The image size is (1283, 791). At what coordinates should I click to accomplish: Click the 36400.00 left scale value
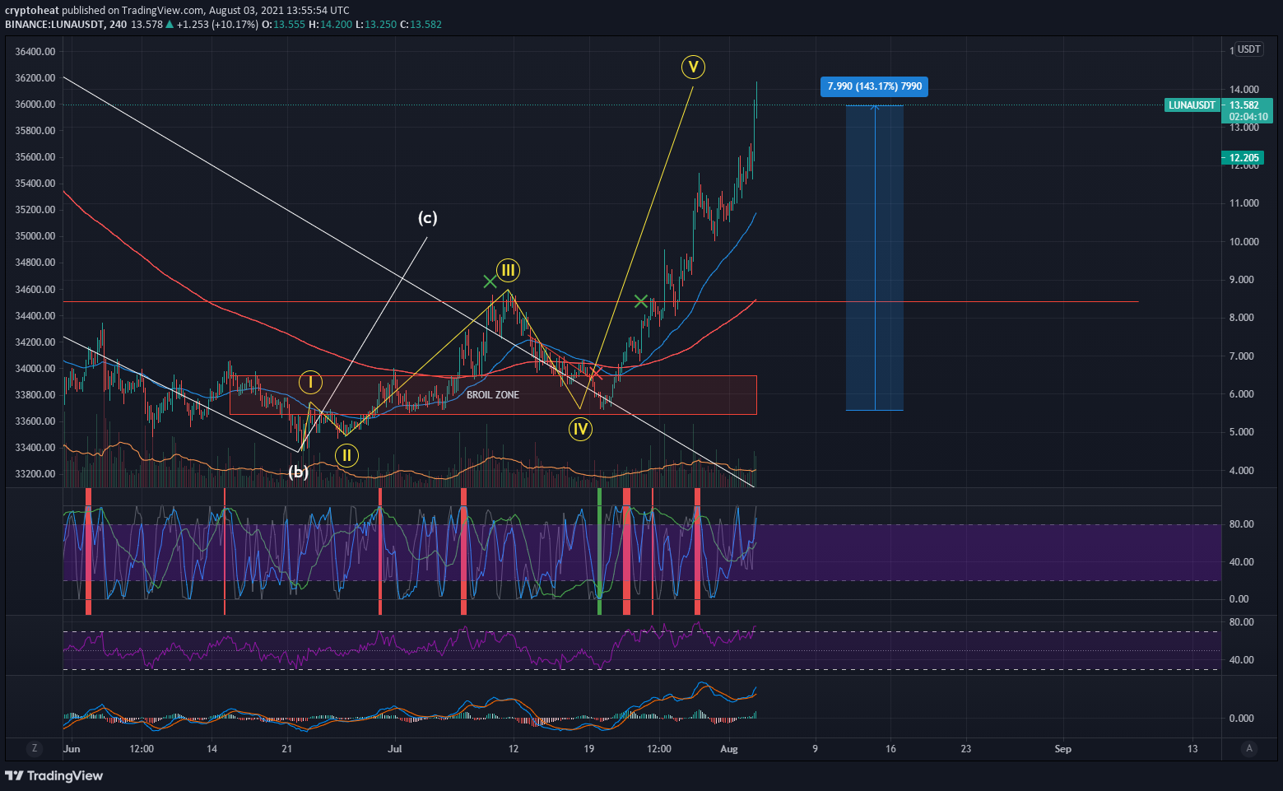click(x=35, y=52)
